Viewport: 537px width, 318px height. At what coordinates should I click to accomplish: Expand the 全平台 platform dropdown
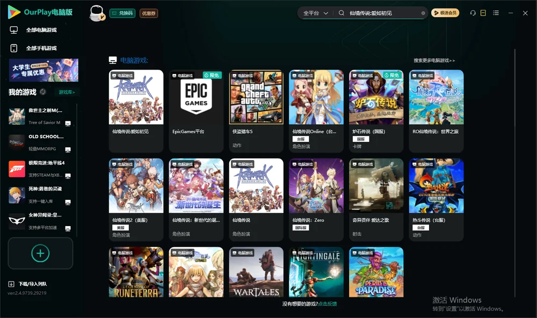(315, 13)
